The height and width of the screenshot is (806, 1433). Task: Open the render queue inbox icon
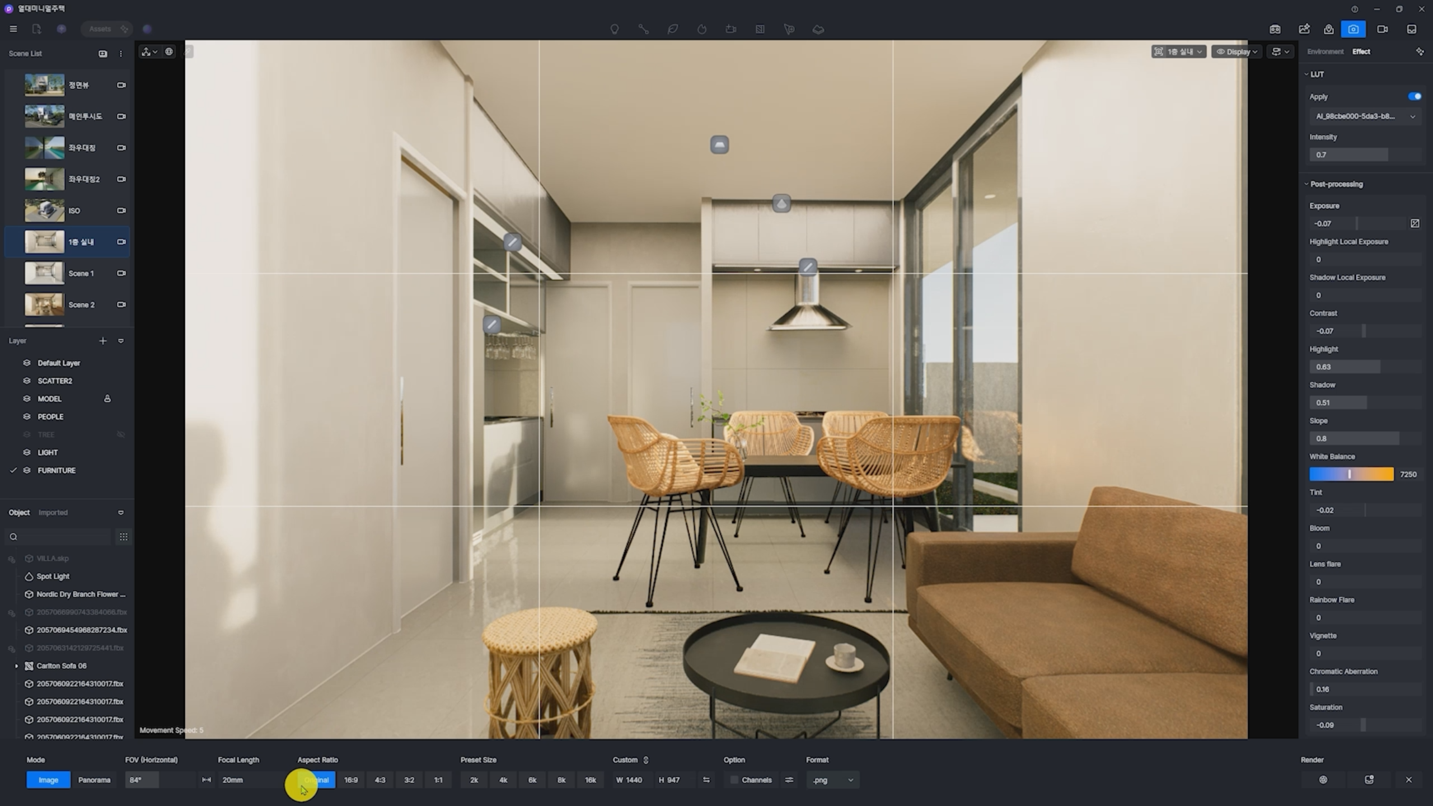tap(1412, 29)
